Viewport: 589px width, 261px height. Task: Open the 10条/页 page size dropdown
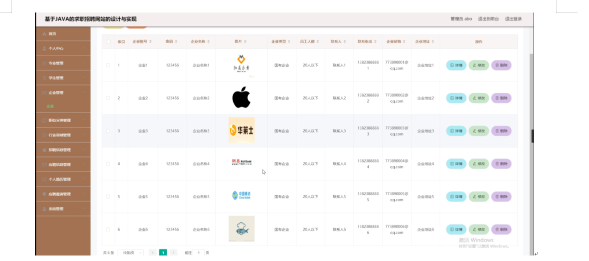pos(131,252)
